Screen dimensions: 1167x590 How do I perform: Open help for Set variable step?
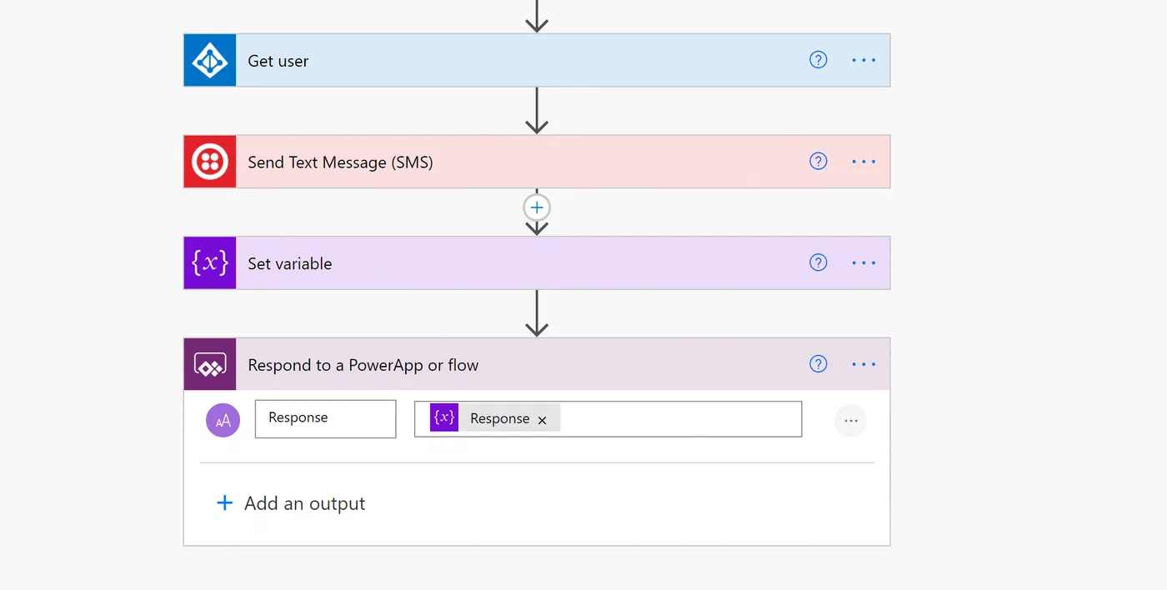click(x=819, y=263)
